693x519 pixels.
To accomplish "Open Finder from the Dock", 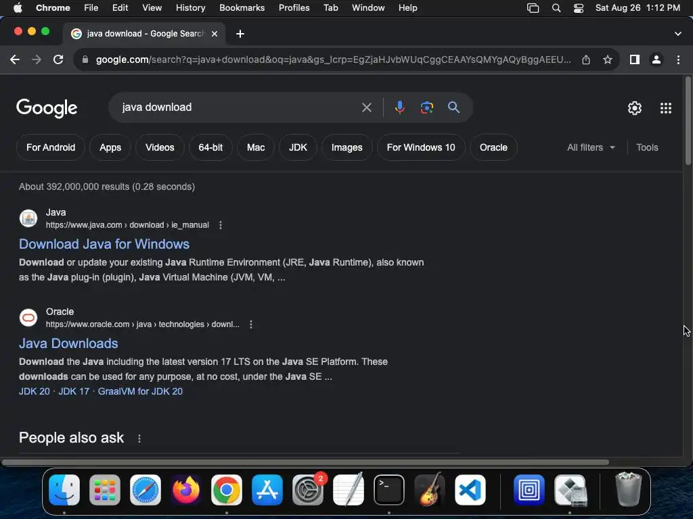I will pos(64,490).
